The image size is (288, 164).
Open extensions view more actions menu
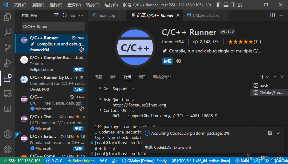tap(81, 16)
